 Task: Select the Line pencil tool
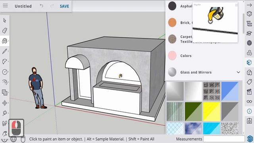click(5, 51)
